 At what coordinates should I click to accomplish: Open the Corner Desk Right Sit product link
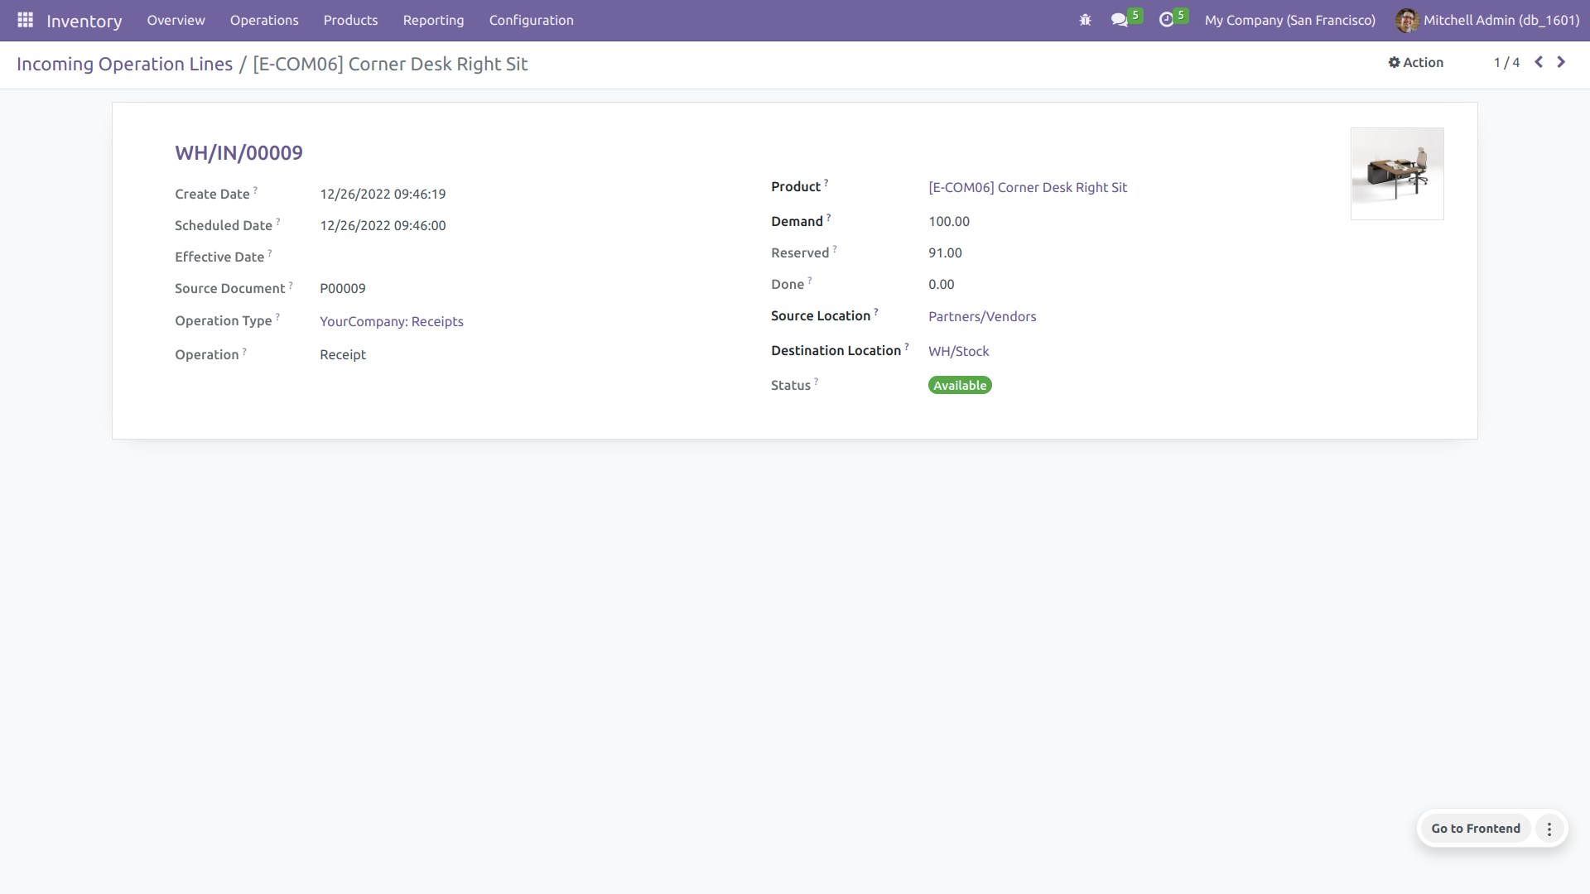pos(1028,187)
